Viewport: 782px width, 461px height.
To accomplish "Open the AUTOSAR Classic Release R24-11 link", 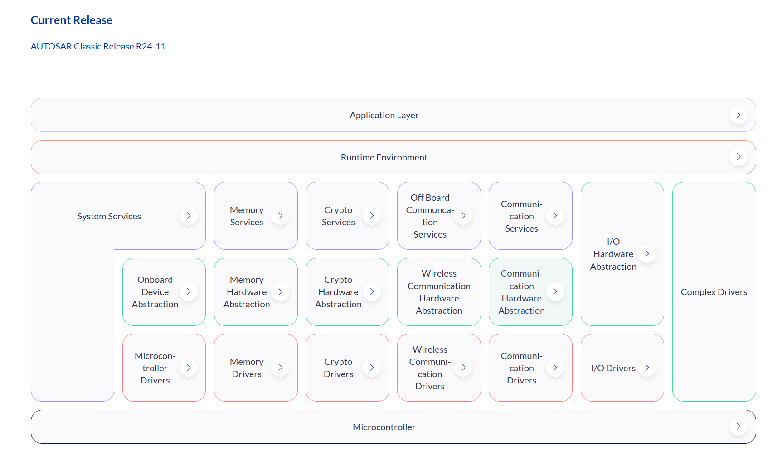I will pos(98,46).
